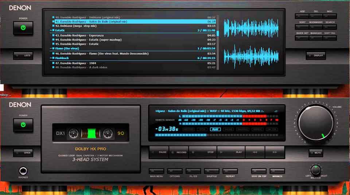Screen dimensions: 350x195
Task: Toggle the MUTE button
Action: (x=316, y=153)
